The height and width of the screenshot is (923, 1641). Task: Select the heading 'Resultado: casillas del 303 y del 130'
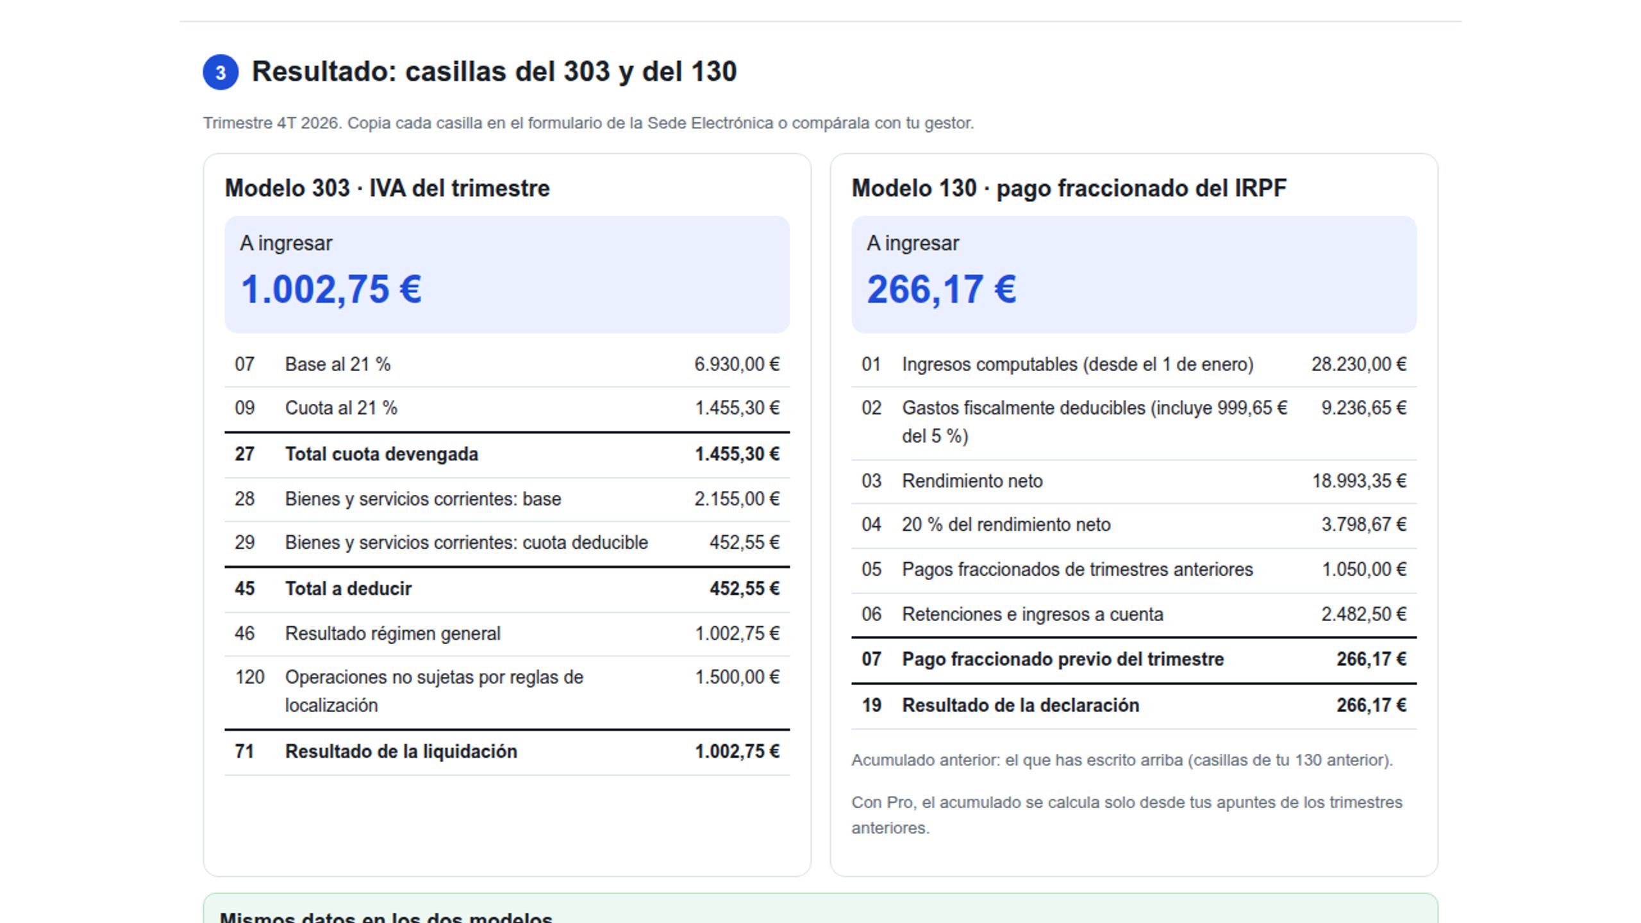point(494,71)
